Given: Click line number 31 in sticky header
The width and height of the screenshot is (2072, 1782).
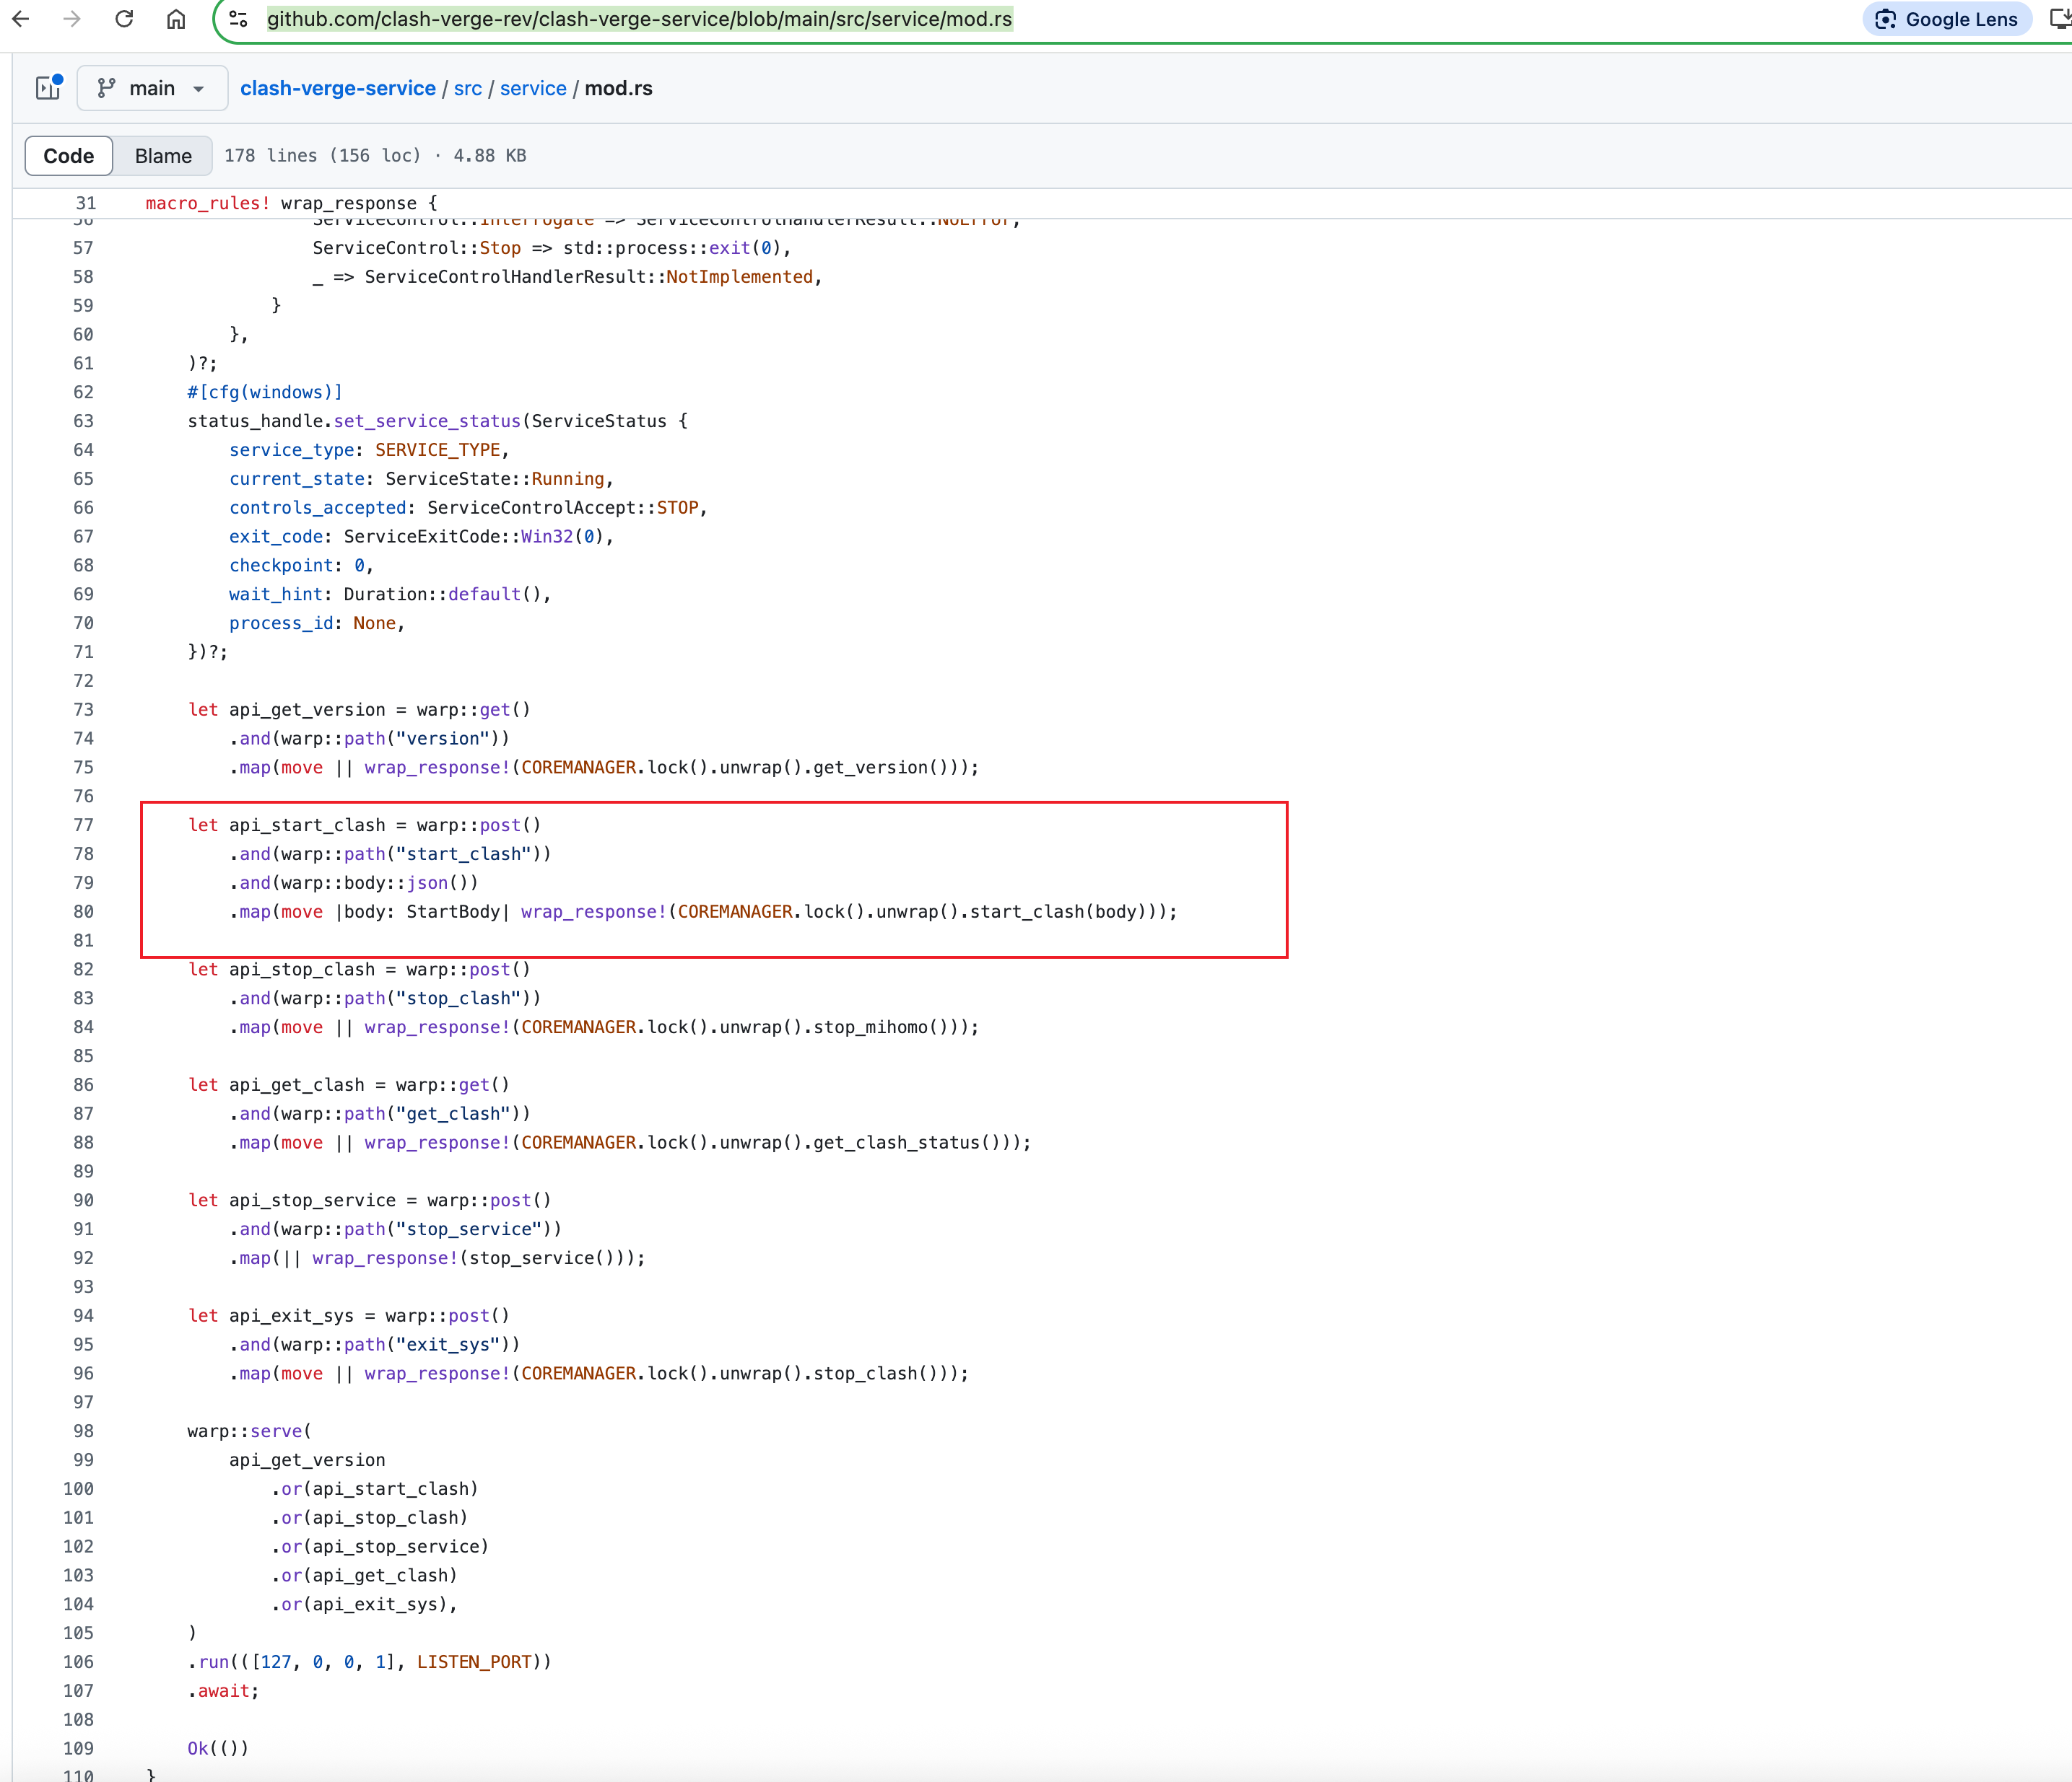Looking at the screenshot, I should coord(86,203).
